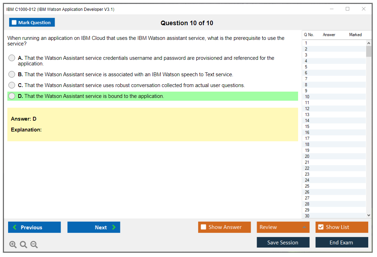Viewport: 377px width, 257px height.
Task: Uncheck the Show List checkbox
Action: click(x=321, y=227)
